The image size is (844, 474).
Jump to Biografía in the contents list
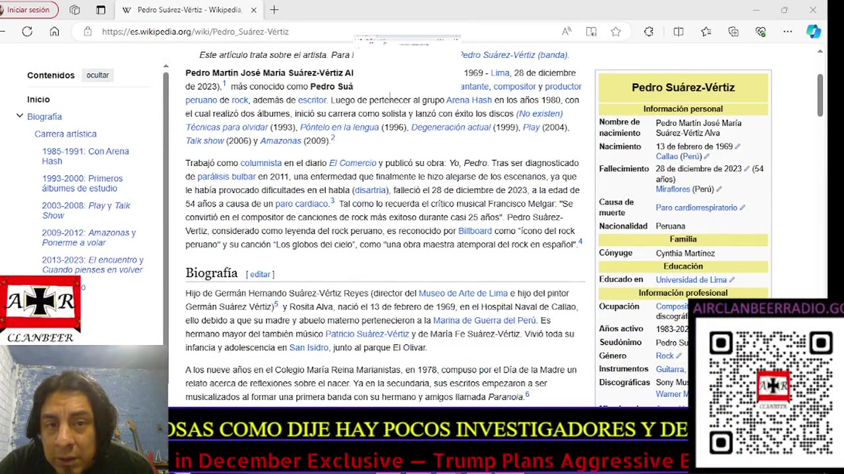44,117
